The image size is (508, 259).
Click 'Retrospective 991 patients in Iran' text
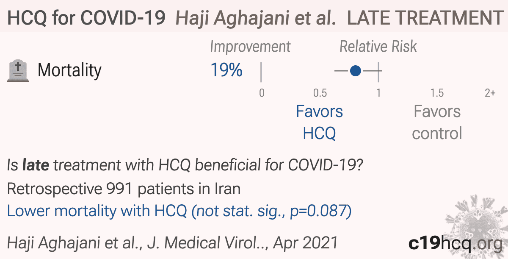pyautogui.click(x=124, y=189)
